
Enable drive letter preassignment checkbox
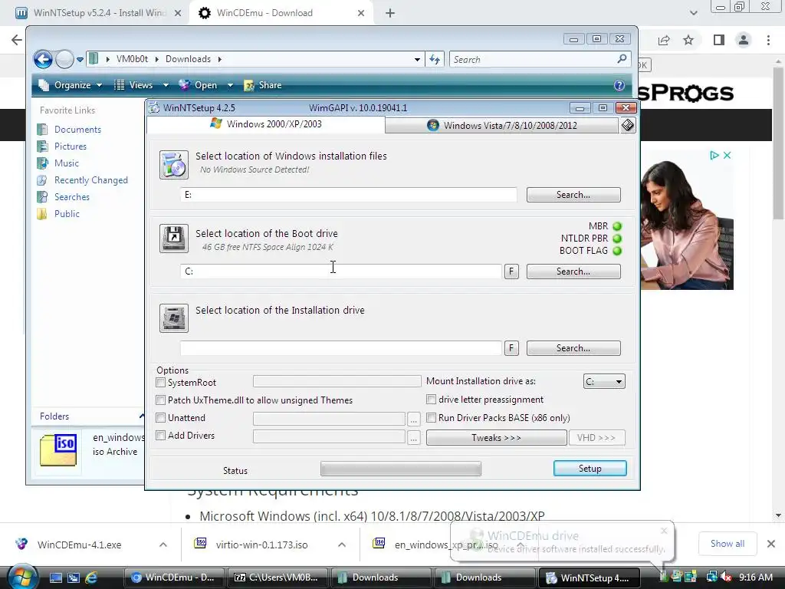pyautogui.click(x=431, y=400)
